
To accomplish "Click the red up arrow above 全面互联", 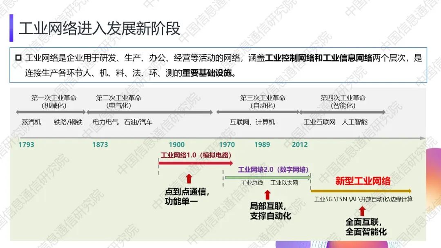I will (x=362, y=211).
